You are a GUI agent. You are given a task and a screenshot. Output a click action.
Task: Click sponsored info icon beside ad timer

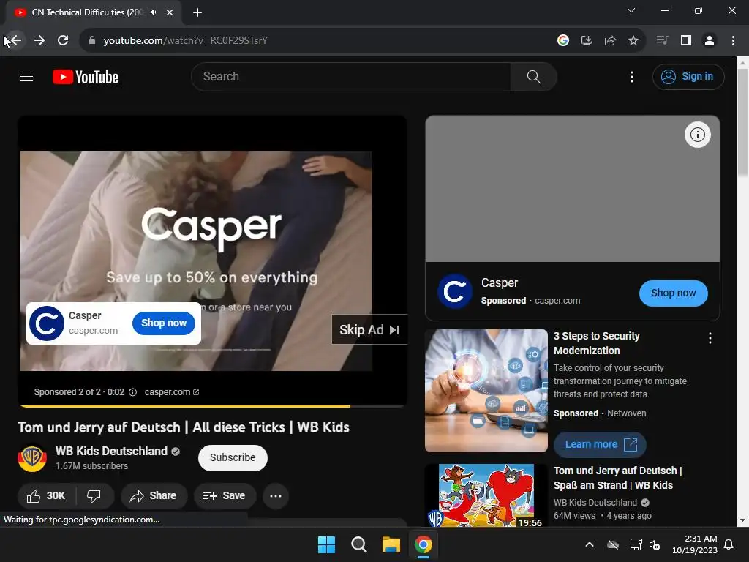tap(133, 392)
